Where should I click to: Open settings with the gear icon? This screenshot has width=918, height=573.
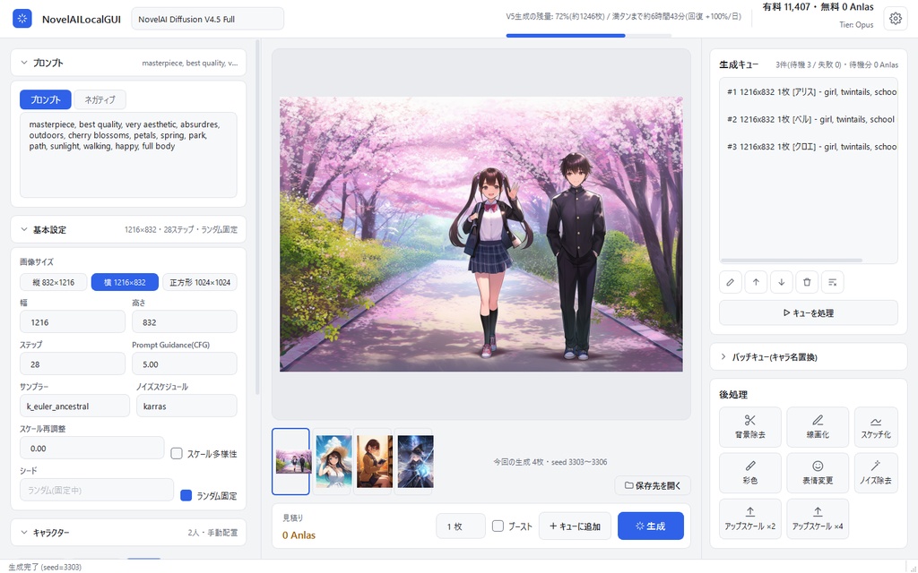tap(896, 19)
